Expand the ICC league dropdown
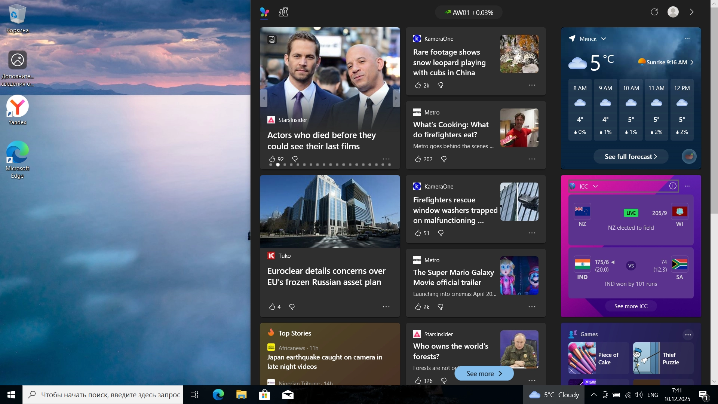Image resolution: width=718 pixels, height=404 pixels. click(596, 186)
